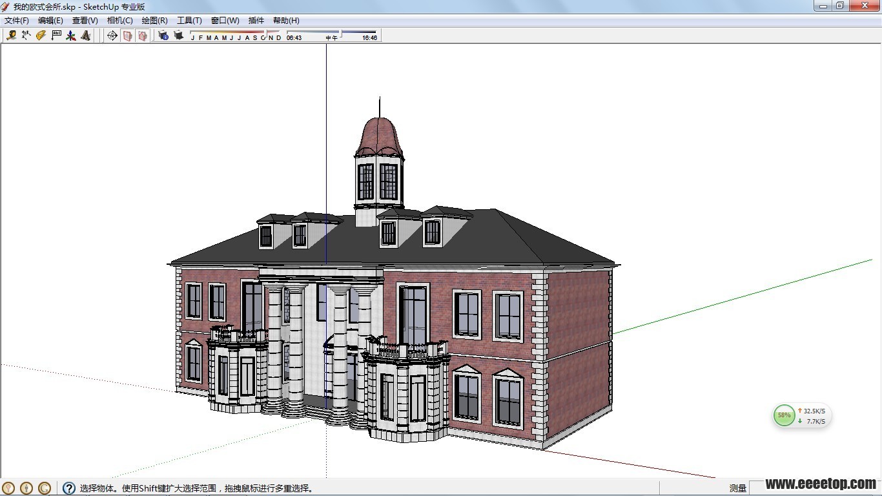Toggle display of section cuts
Viewport: 882px width, 496px height.
[142, 36]
